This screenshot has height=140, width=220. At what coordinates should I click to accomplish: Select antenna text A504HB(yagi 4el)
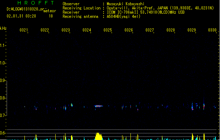click(x=123, y=16)
